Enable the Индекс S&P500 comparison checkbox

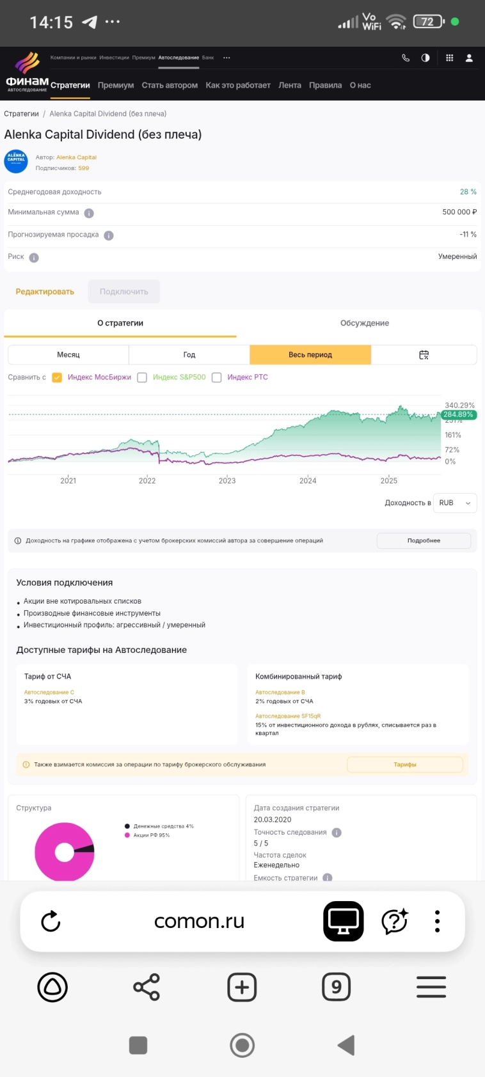pos(142,377)
